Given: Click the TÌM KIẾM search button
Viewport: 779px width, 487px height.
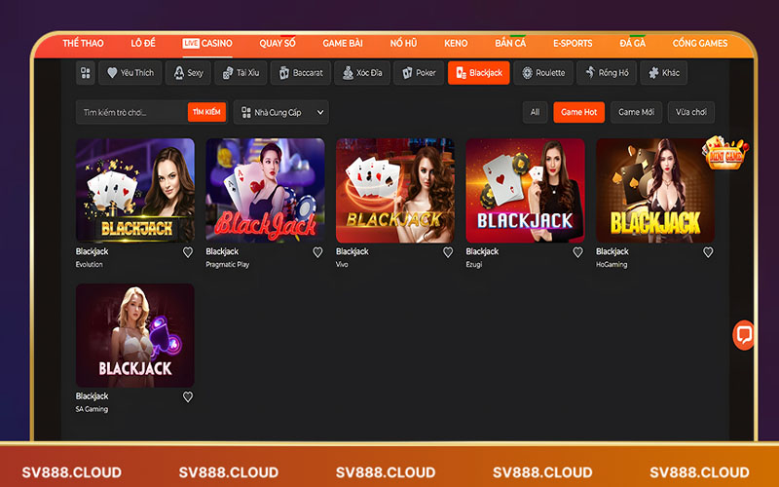Looking at the screenshot, I should coord(206,112).
